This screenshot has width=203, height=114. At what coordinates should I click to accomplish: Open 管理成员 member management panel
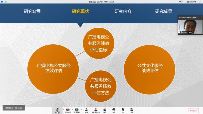(x=96, y=110)
